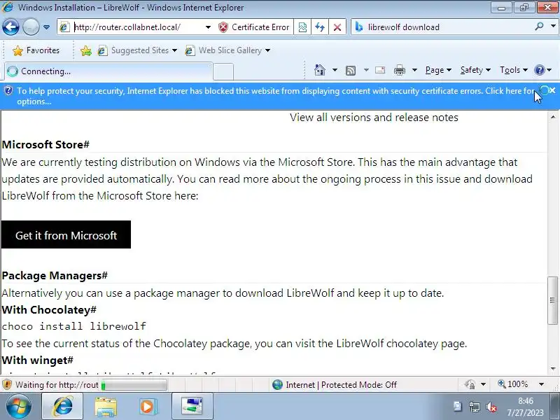Viewport: 560px width, 420px height.
Task: Click the Home page icon
Action: 320,70
